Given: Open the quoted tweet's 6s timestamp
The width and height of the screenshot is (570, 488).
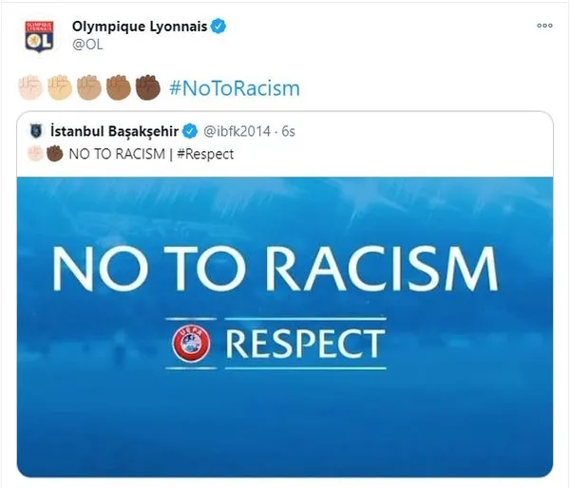Looking at the screenshot, I should 288,131.
